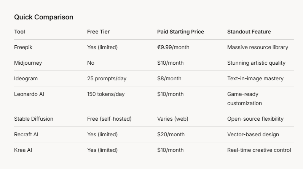Click the Free (self-hosted) cell

point(109,119)
